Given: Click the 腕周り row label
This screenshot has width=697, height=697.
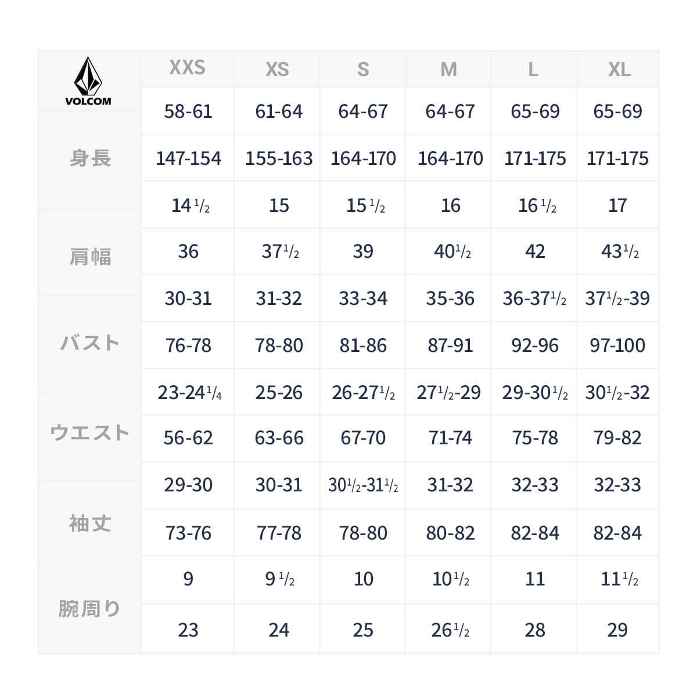Looking at the screenshot, I should [x=90, y=609].
